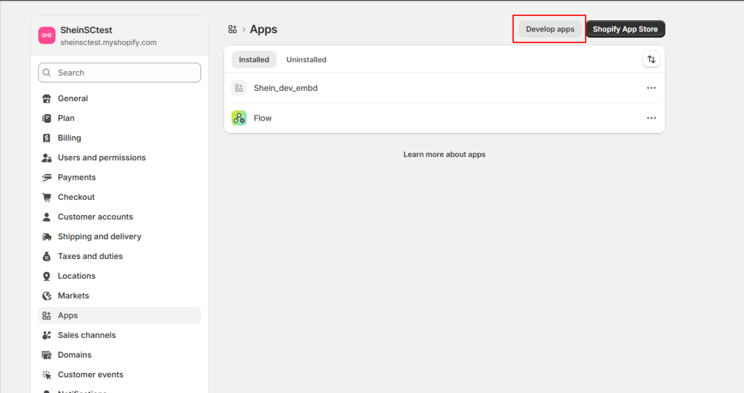Open the Shopify App Store

[625, 29]
